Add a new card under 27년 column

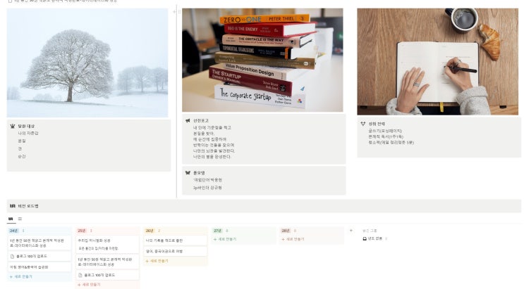point(225,239)
